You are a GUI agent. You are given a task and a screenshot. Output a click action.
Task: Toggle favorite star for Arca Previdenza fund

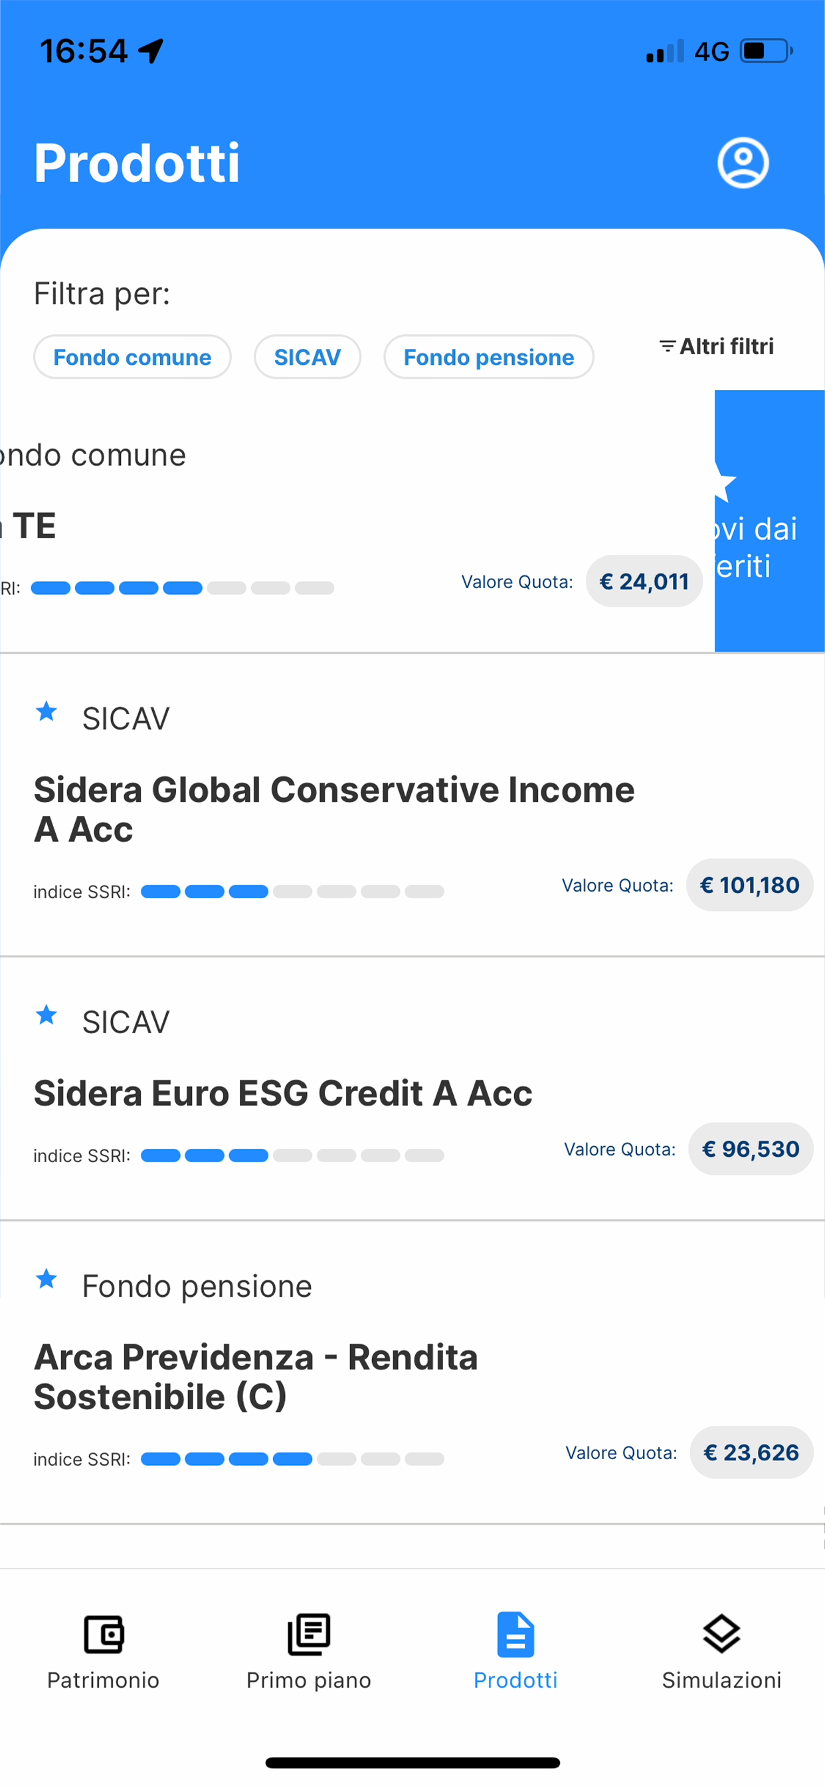(x=46, y=1278)
